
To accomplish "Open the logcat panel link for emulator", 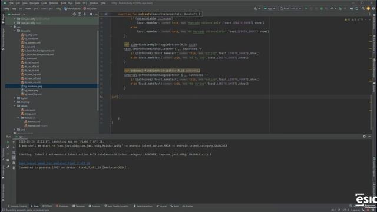I will pyautogui.click(x=54, y=163).
